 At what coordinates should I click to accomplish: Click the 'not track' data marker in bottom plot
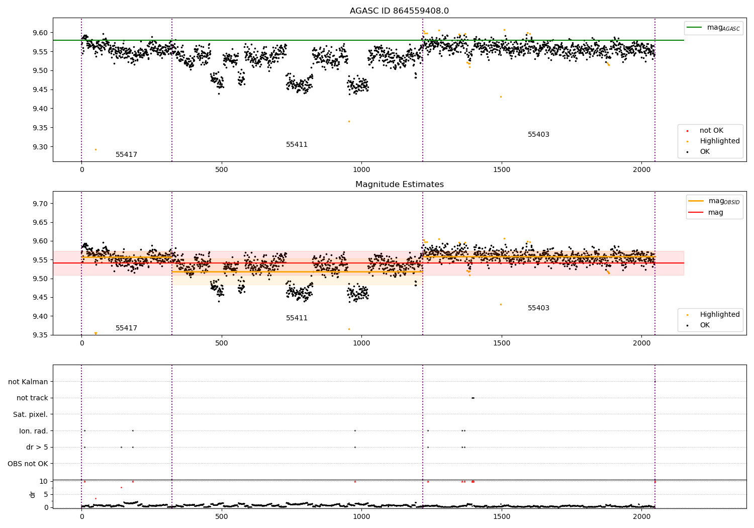(473, 398)
